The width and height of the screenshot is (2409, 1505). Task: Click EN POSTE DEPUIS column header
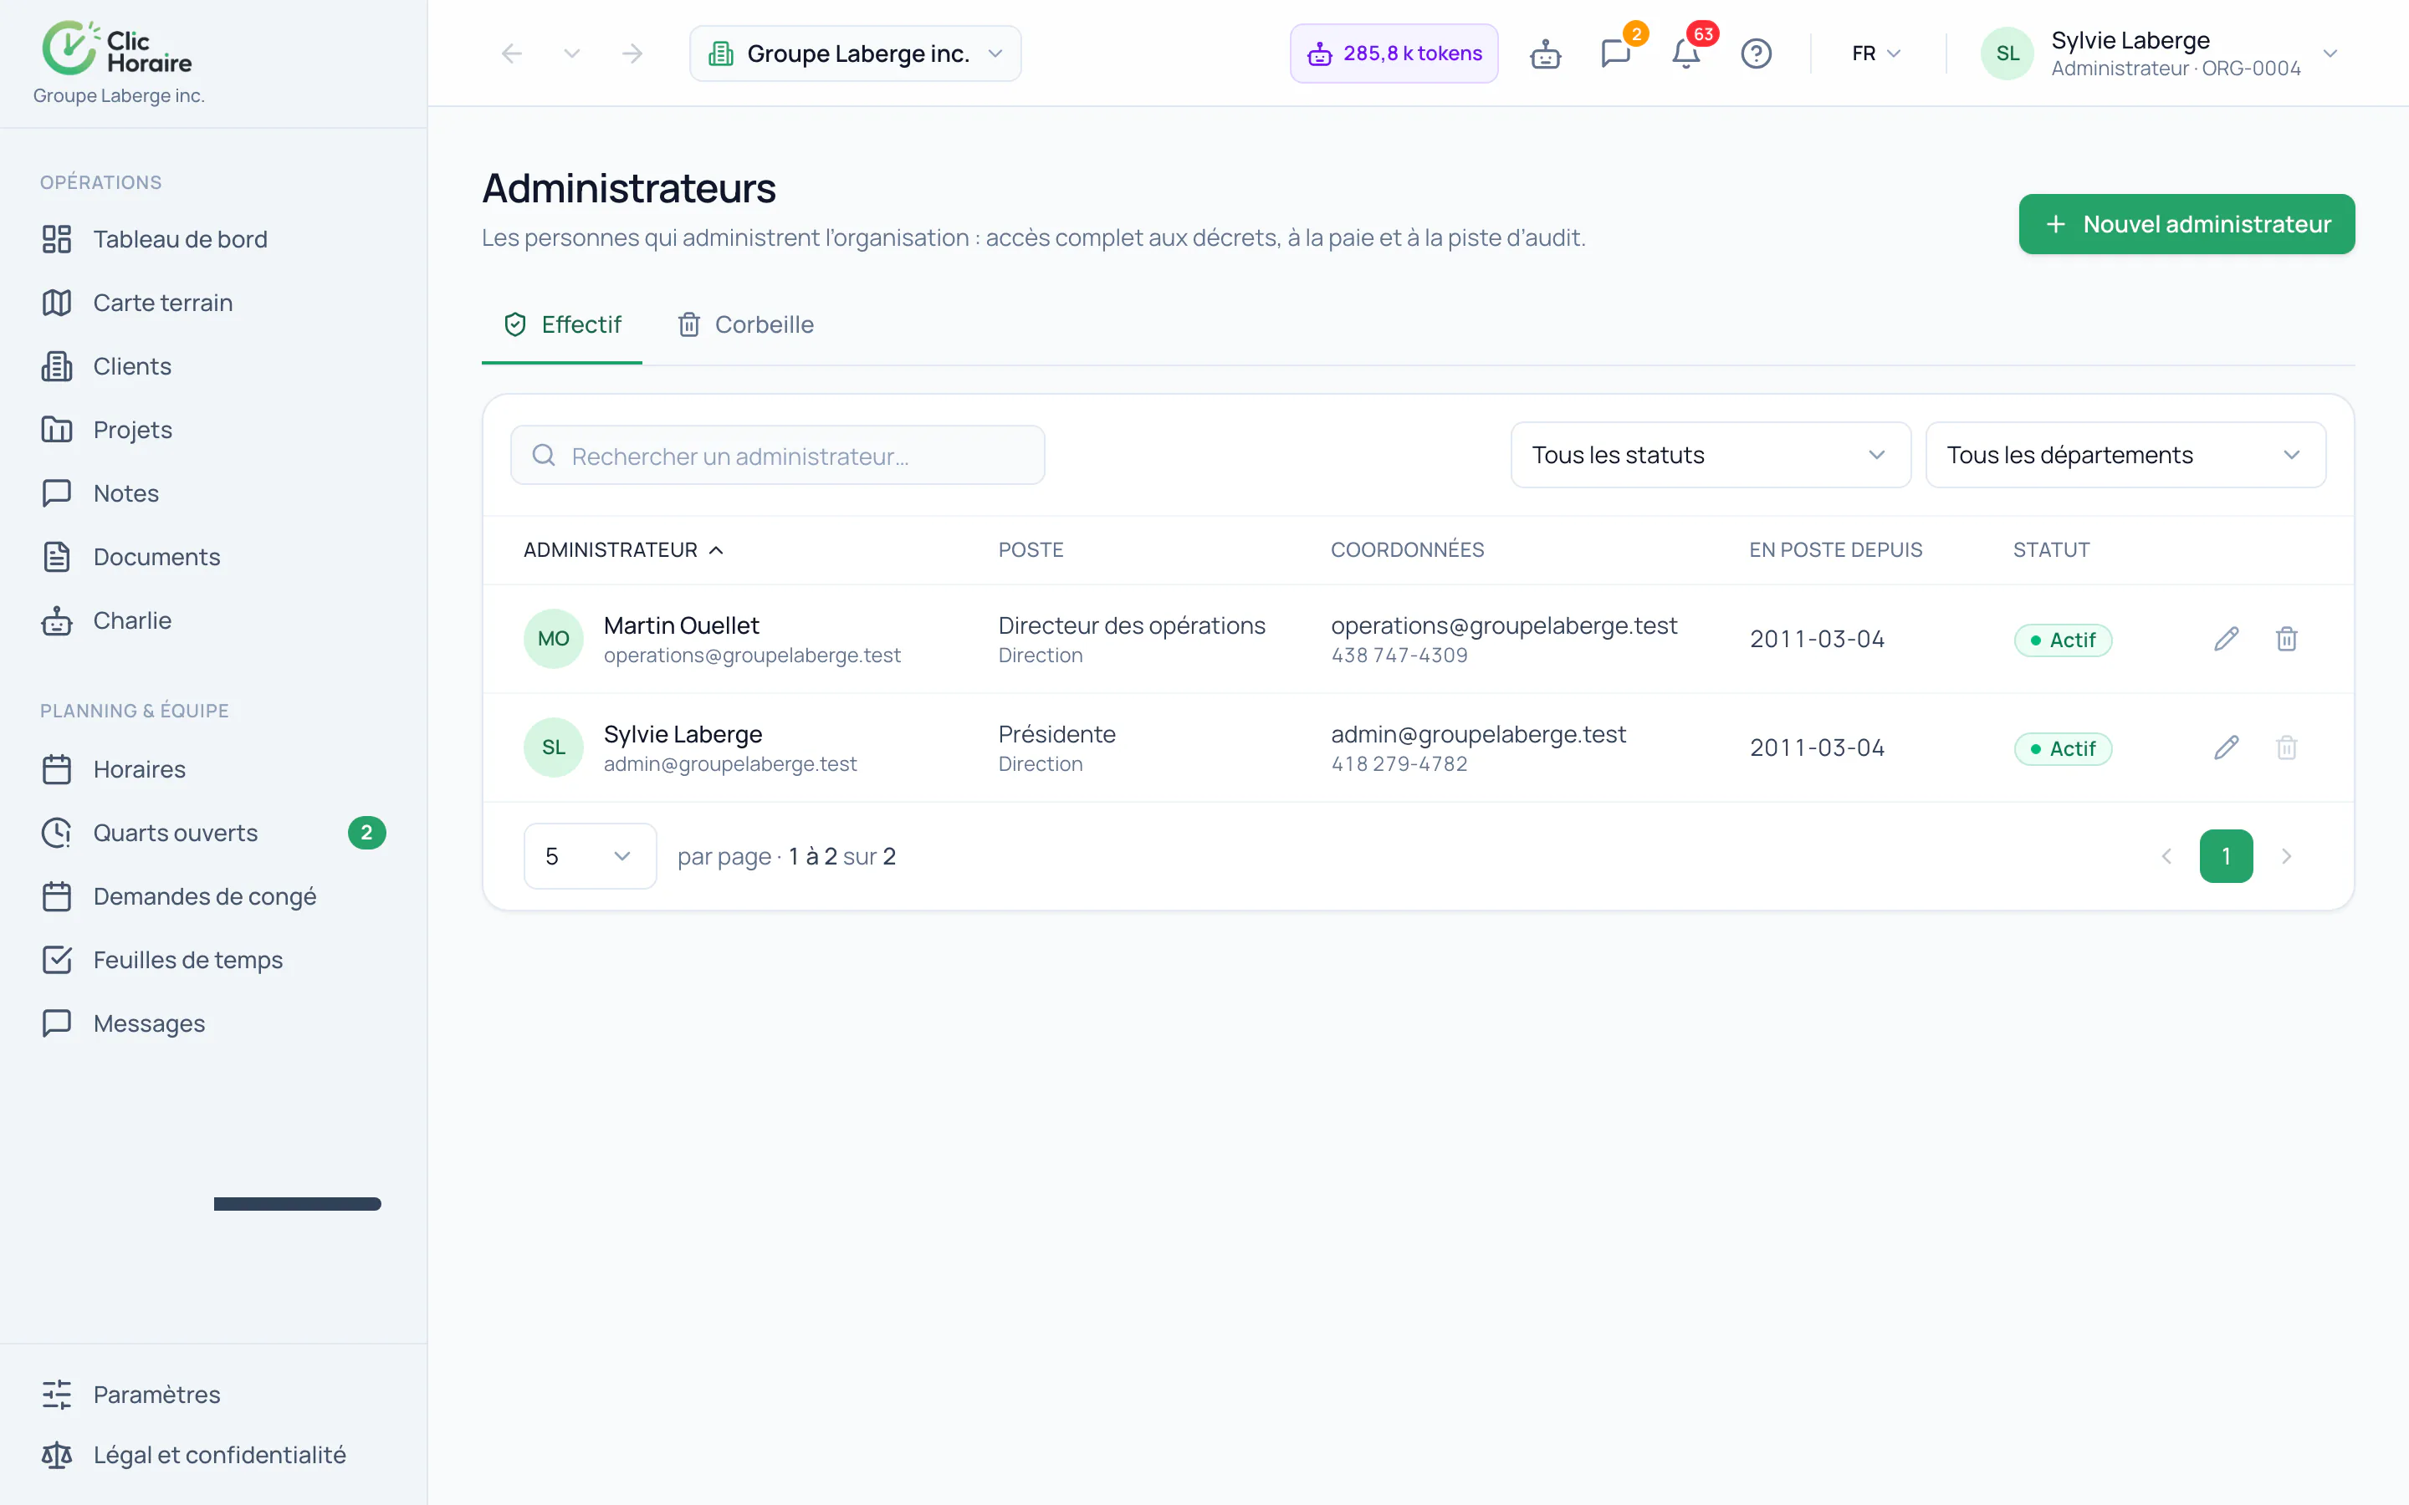tap(1836, 549)
